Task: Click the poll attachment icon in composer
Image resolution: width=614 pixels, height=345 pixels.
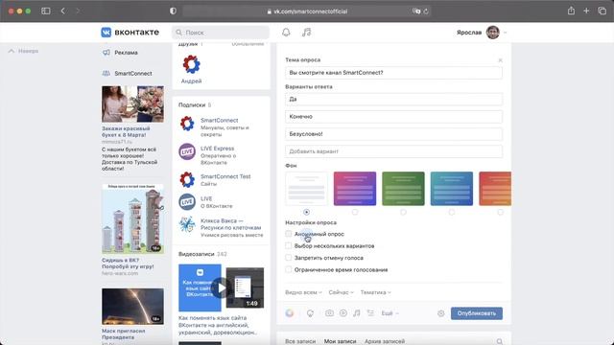Action: pyautogui.click(x=370, y=313)
